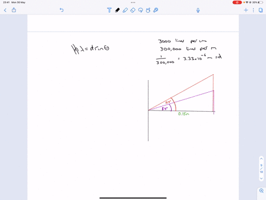This screenshot has height=200, width=266.
Task: Go to the next page
Action: (x=261, y=178)
